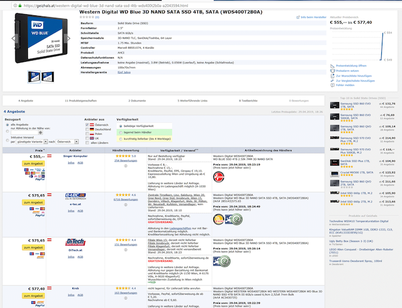Click the location target icon under Abholung
Viewport: 402px width, 308px height.
click(x=41, y=132)
